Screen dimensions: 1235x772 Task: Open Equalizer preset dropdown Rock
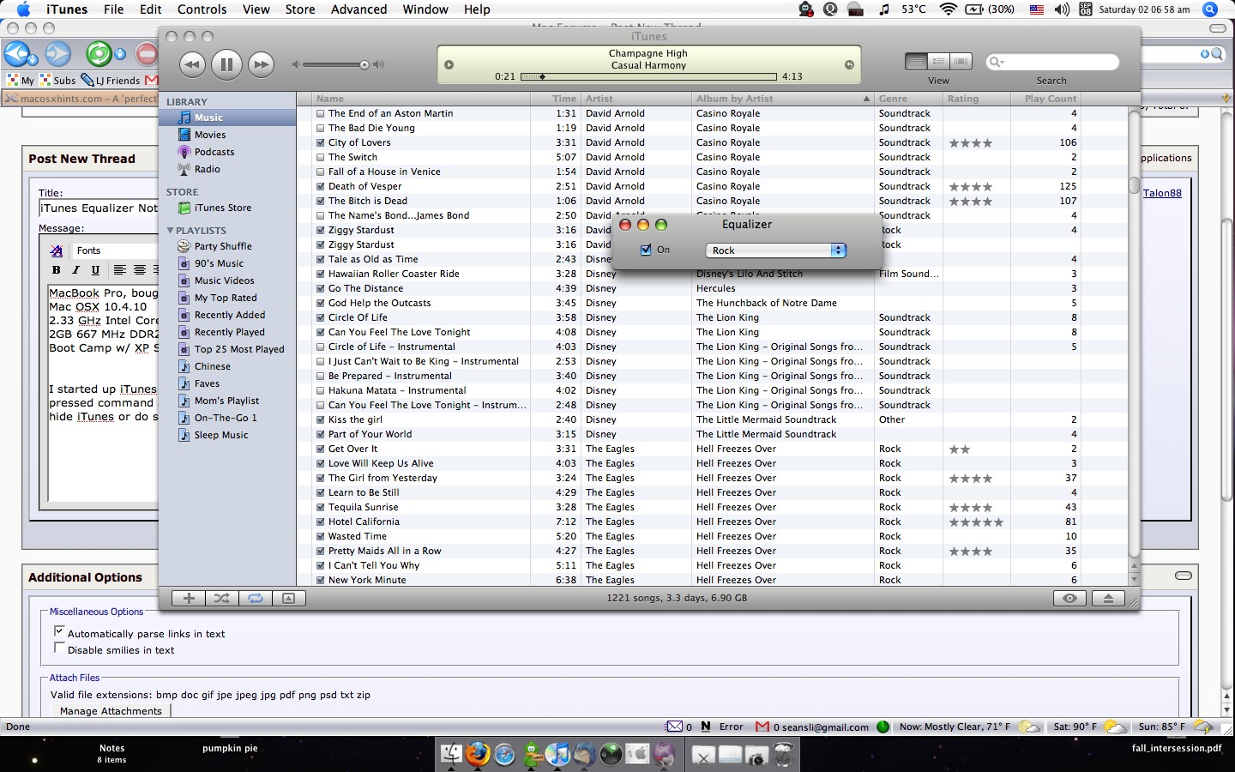click(776, 250)
